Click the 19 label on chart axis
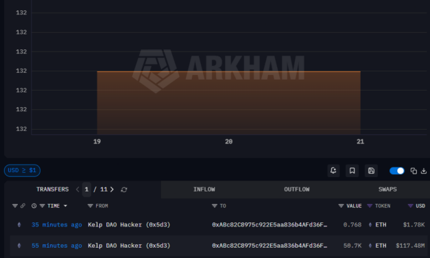Viewport: 430px width, 258px height. (x=97, y=141)
